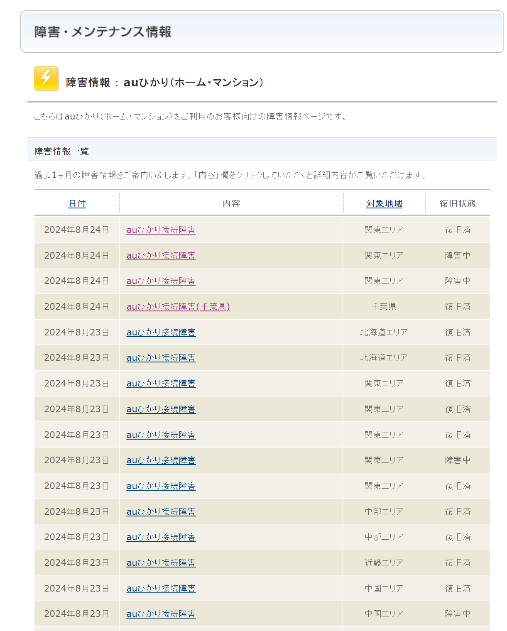Open the 中国エリア 復旧済 outage link
The height and width of the screenshot is (631, 507).
pyautogui.click(x=161, y=588)
